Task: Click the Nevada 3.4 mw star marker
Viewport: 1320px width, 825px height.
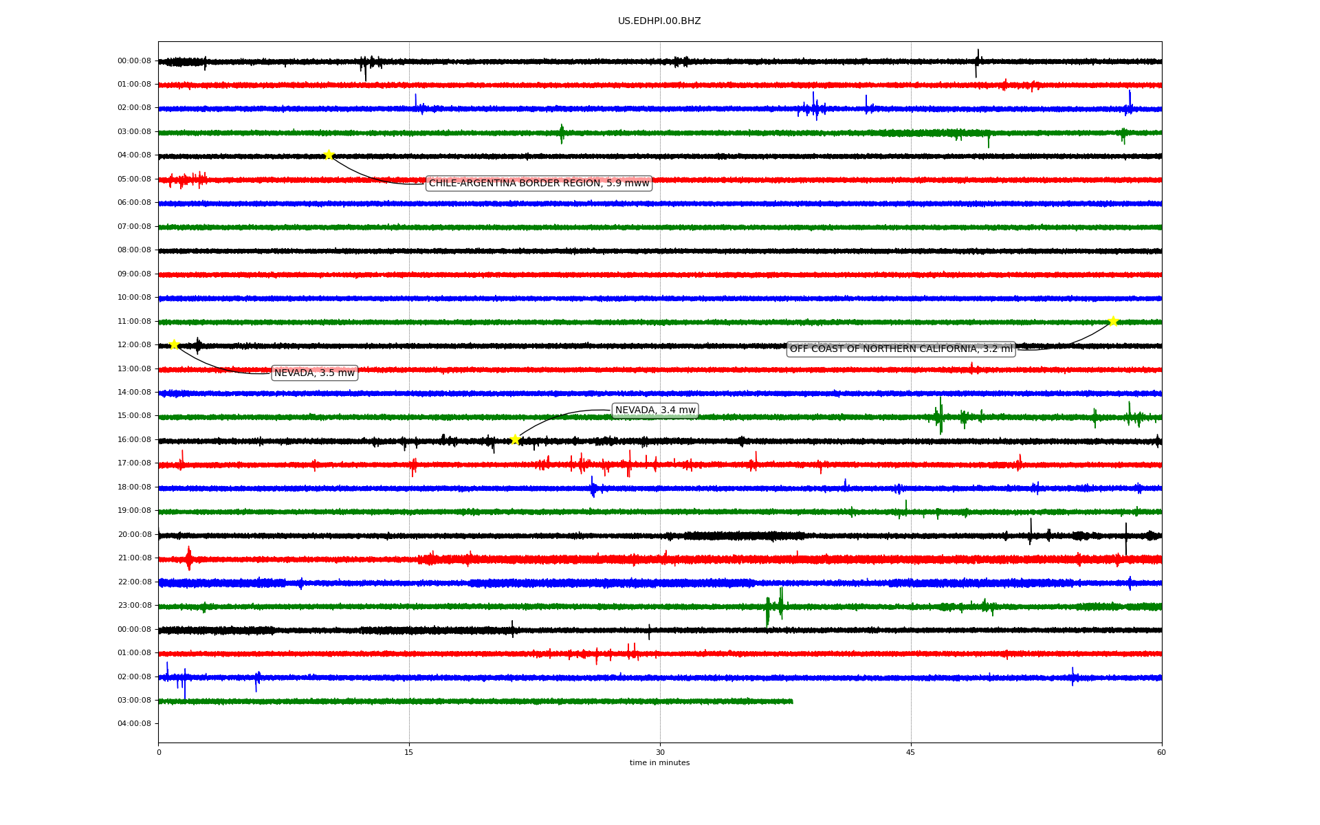Action: [515, 439]
